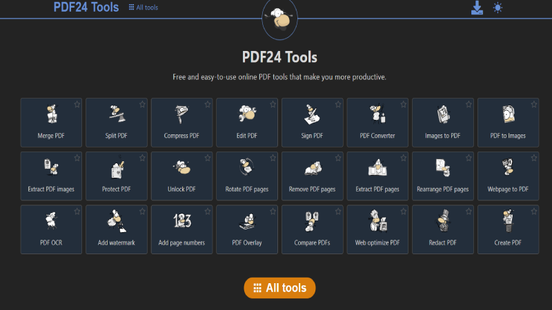Open the Unlock PDF tool
The height and width of the screenshot is (310, 552).
[181, 176]
